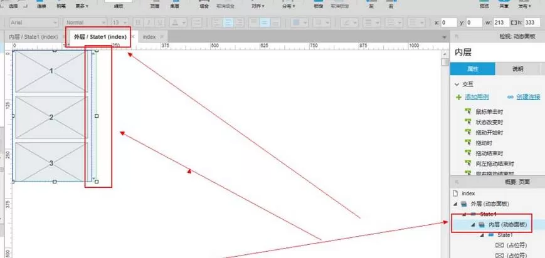
Task: Toggle bold formatting
Action: (137, 23)
